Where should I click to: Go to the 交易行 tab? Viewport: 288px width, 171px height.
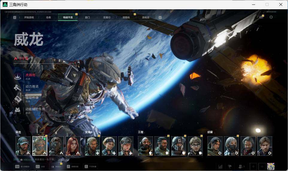coord(107,17)
